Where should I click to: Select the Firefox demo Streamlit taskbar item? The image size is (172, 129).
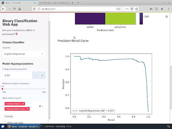[x=24, y=126]
